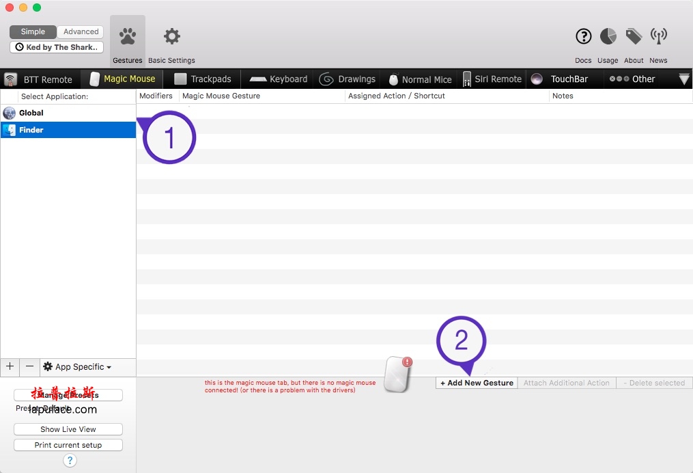Switch to Advanced mode

click(81, 32)
